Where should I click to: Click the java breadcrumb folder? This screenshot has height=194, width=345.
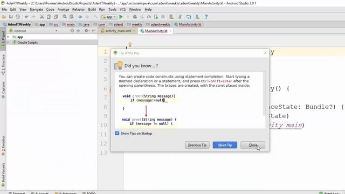[x=84, y=24]
